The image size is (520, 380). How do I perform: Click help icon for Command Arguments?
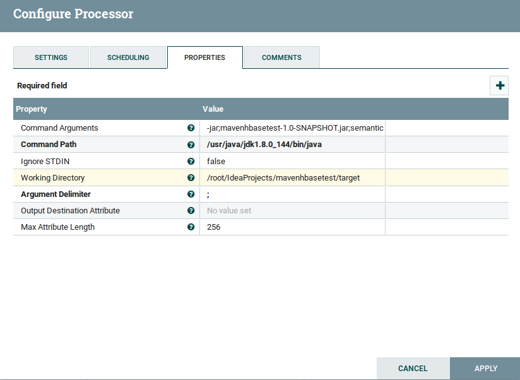point(191,128)
